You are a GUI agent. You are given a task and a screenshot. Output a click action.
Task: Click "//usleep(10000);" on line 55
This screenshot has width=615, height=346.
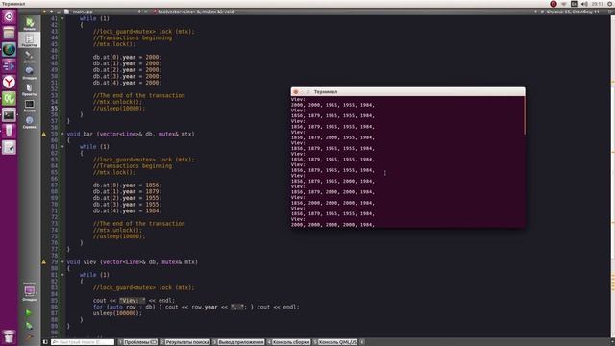pos(119,109)
